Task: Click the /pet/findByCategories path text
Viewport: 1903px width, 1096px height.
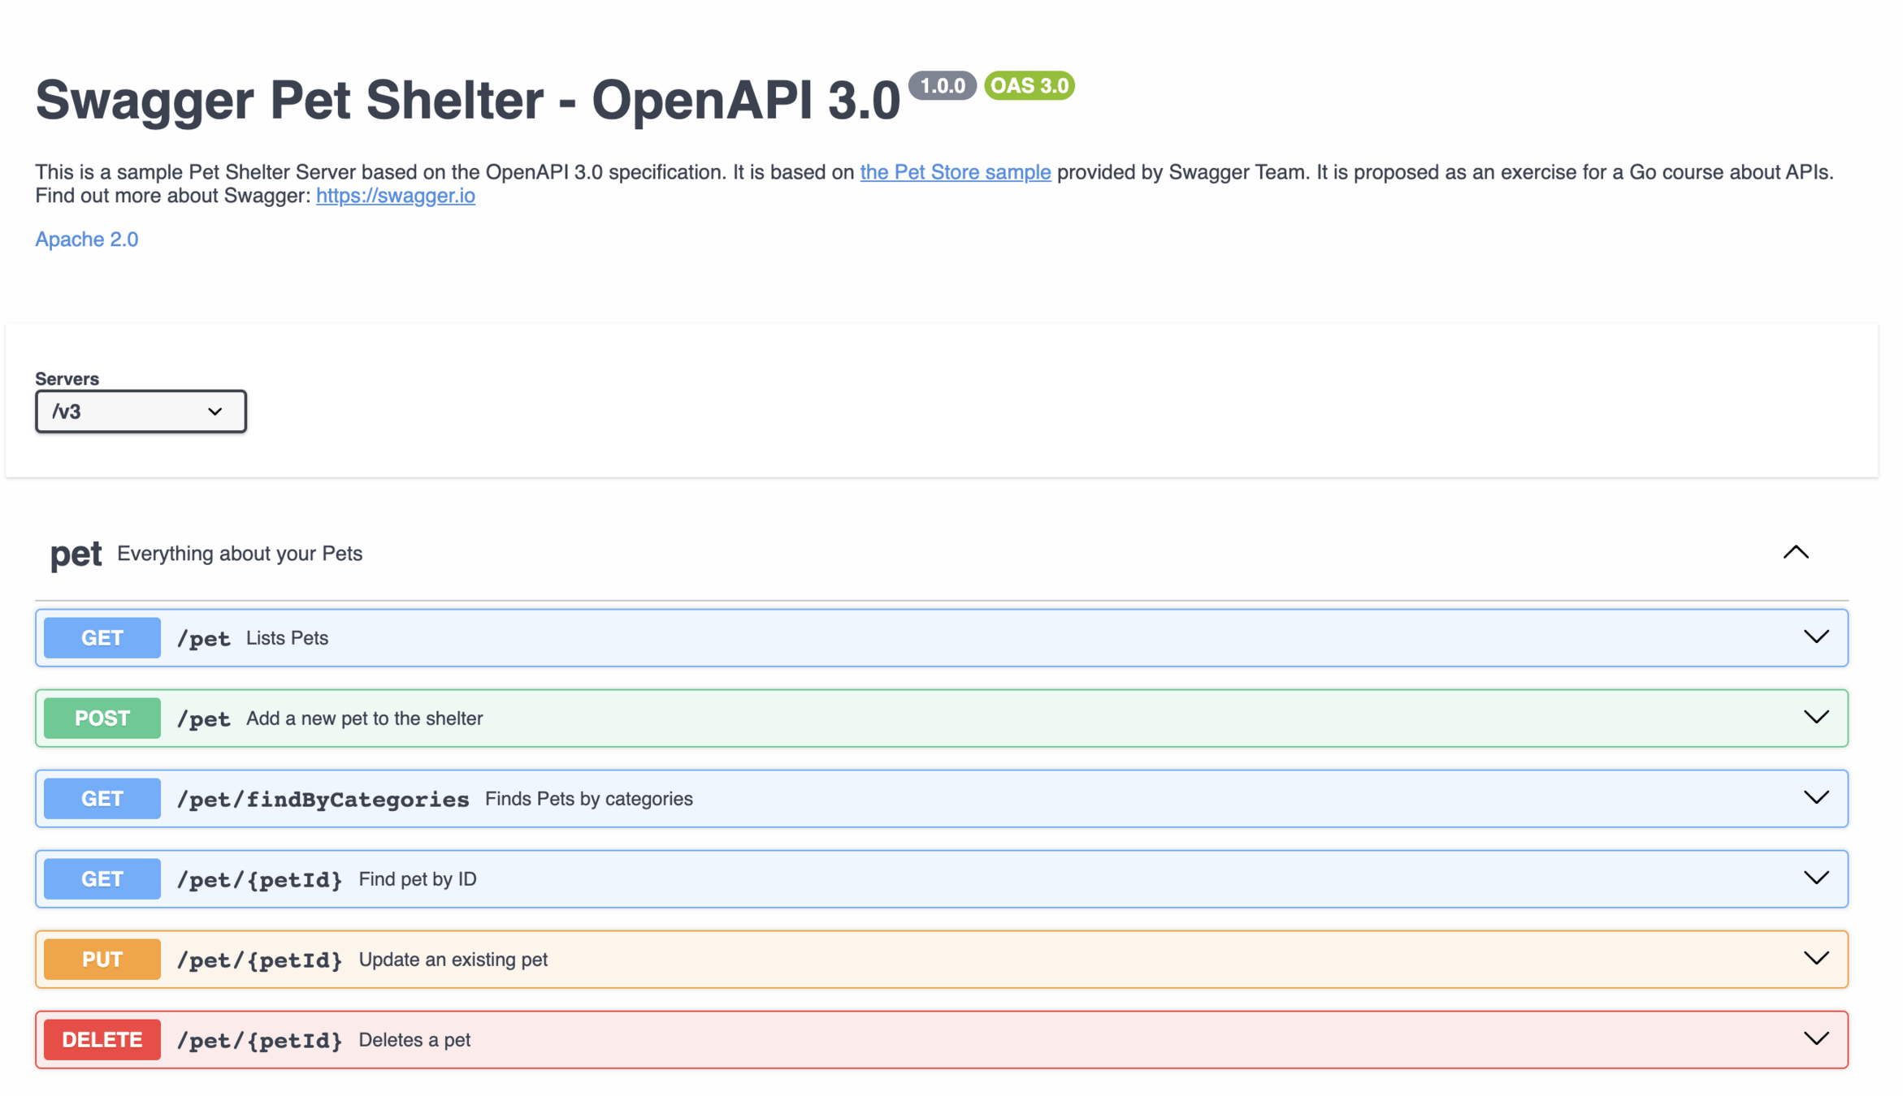Action: 323,800
